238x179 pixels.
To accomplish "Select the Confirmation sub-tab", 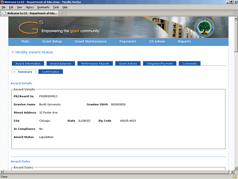I will pos(51,72).
